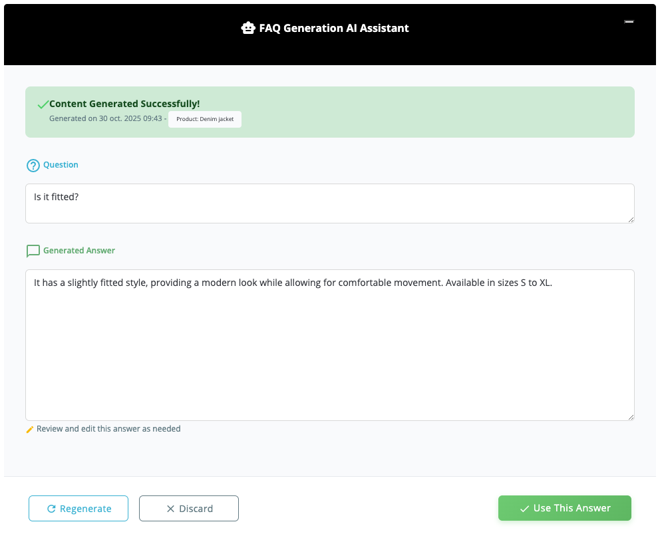
Task: Click the Product: Denim jacket tag
Action: point(205,119)
